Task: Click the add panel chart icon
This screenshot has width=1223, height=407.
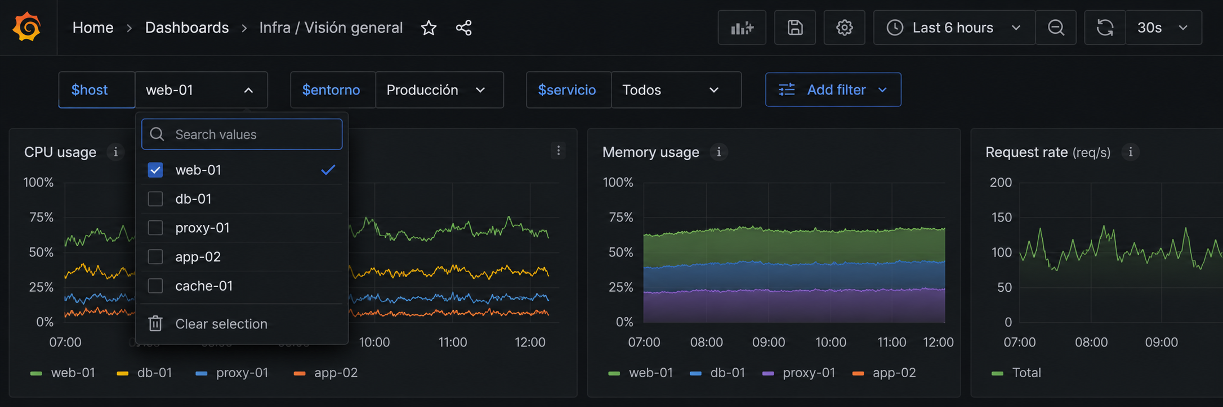Action: 742,28
